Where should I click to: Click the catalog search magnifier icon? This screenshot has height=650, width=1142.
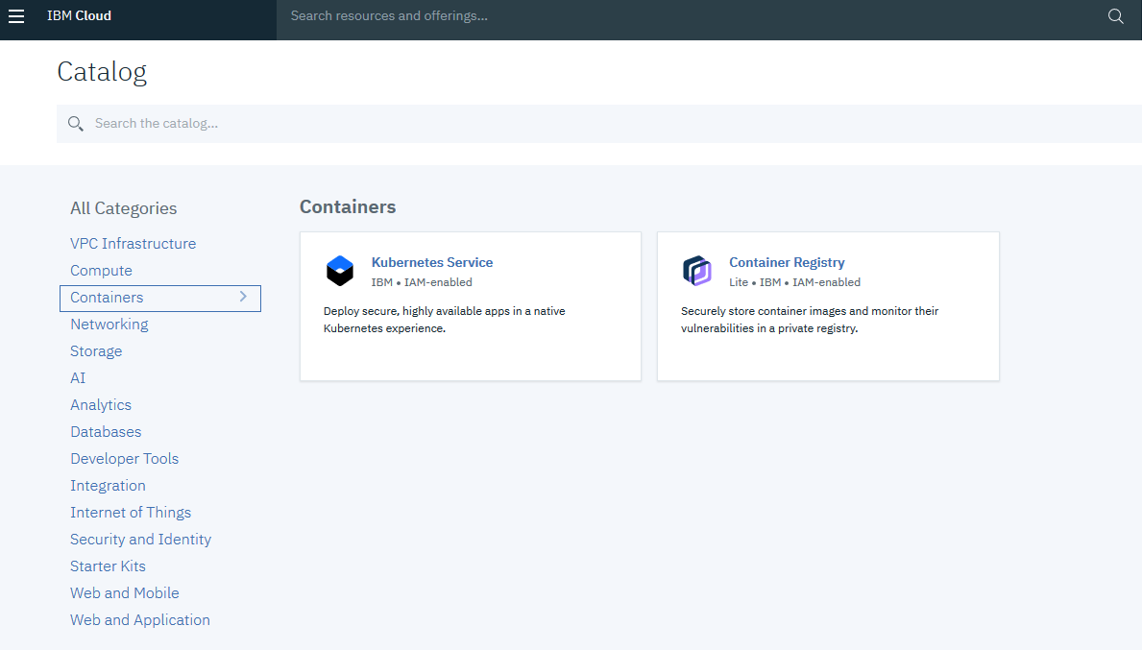76,124
